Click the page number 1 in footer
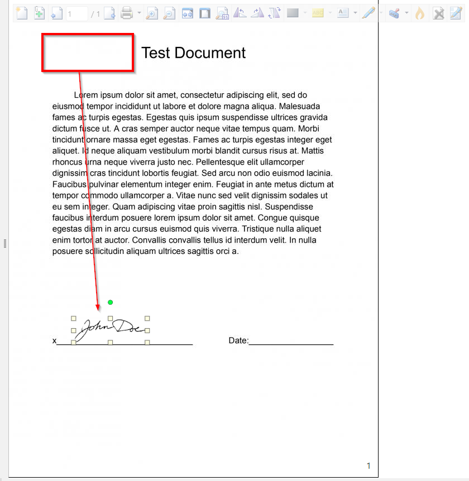The height and width of the screenshot is (481, 469). click(x=368, y=466)
